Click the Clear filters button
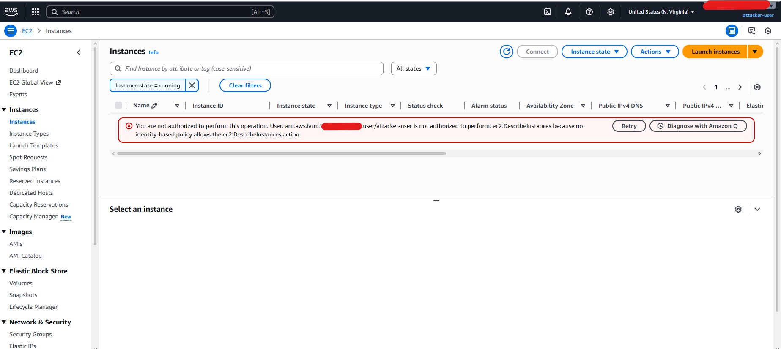The image size is (781, 349). point(245,85)
